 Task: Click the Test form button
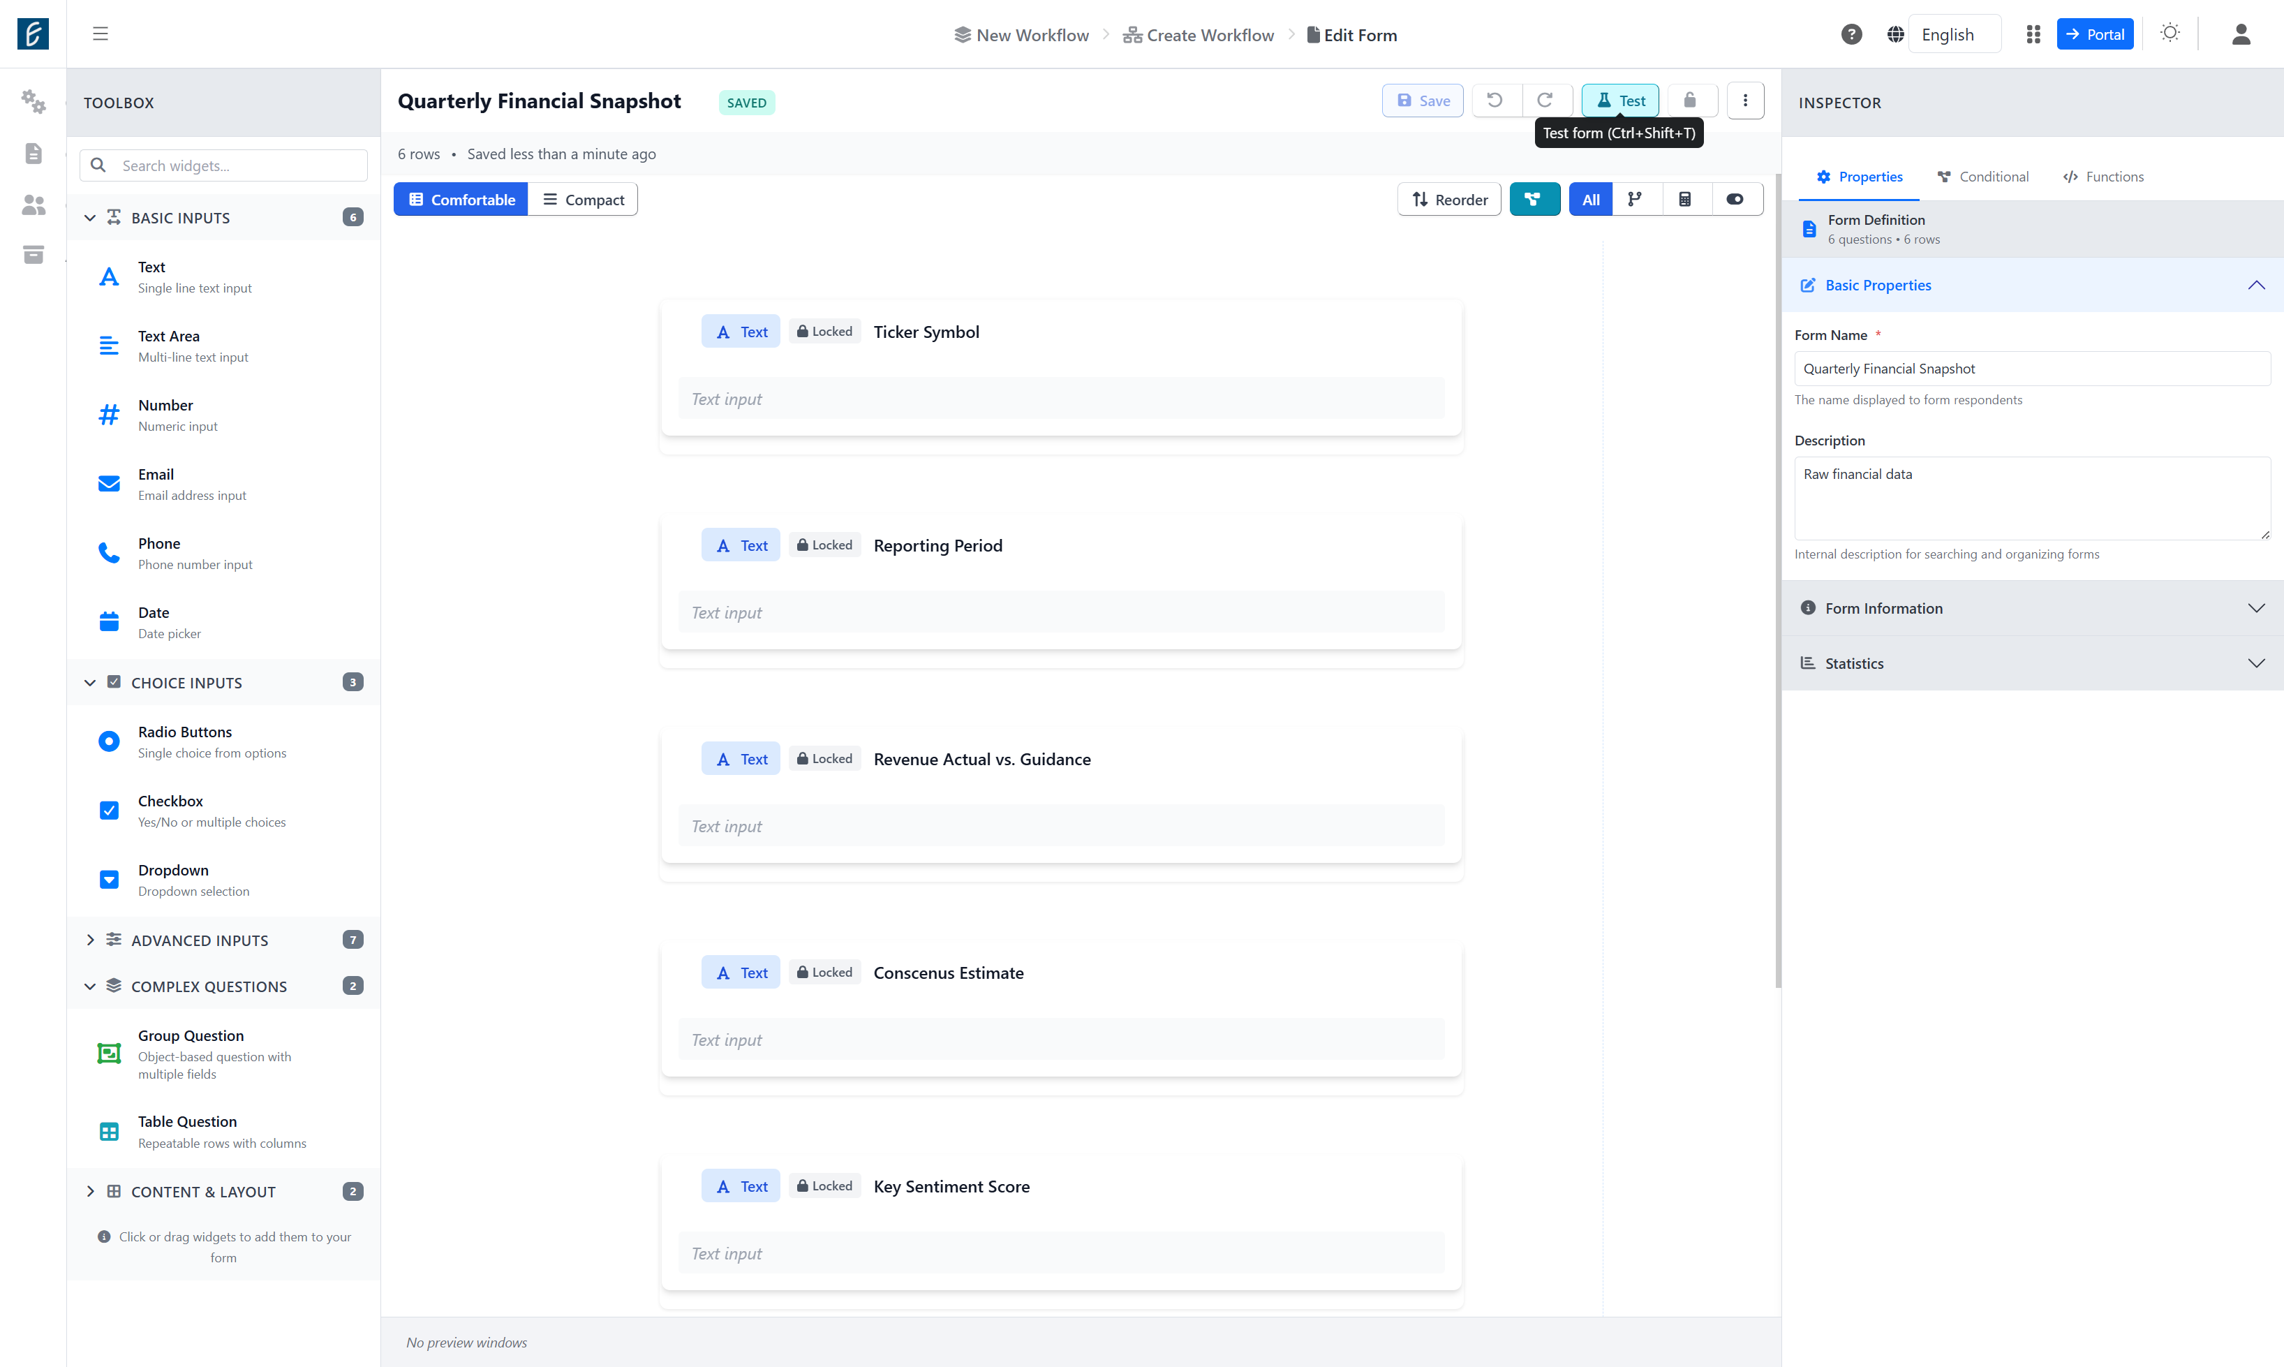tap(1620, 101)
